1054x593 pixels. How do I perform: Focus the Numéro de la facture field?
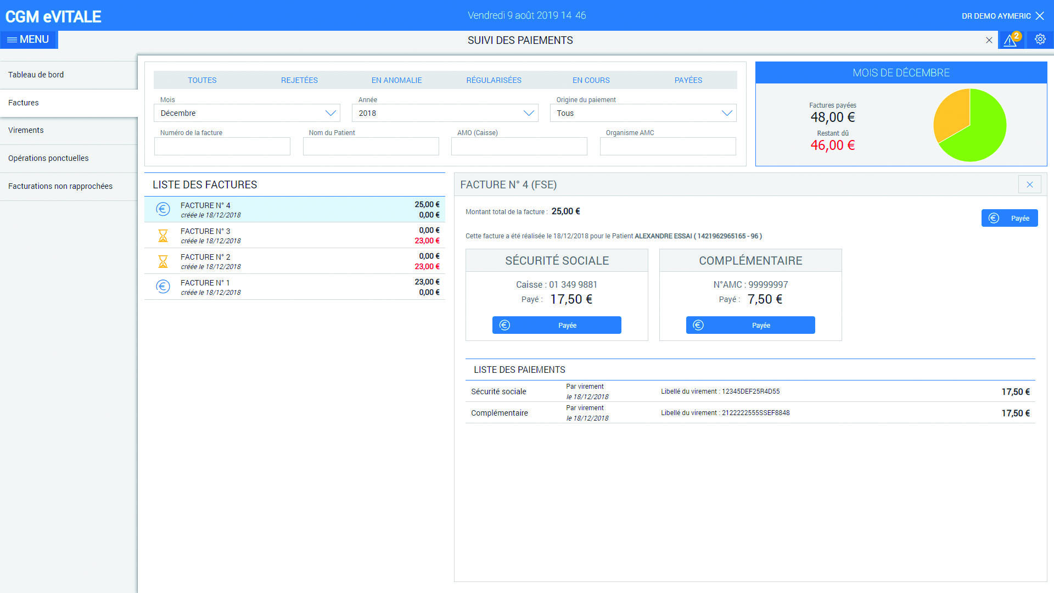click(222, 147)
